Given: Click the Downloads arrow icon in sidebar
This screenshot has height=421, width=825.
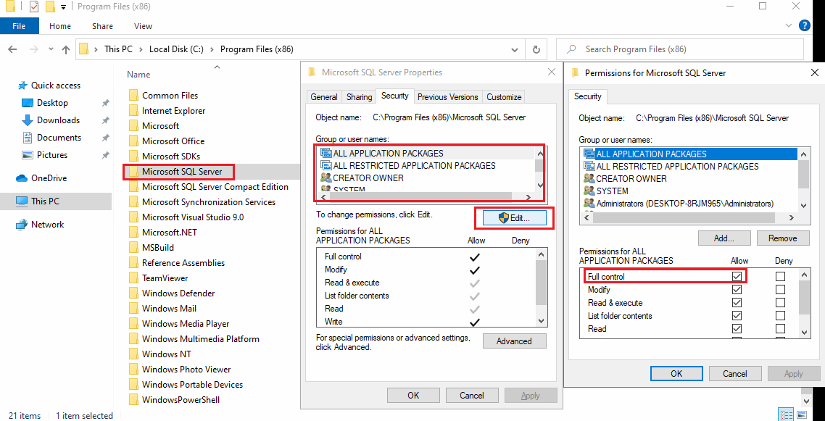Looking at the screenshot, I should [28, 120].
